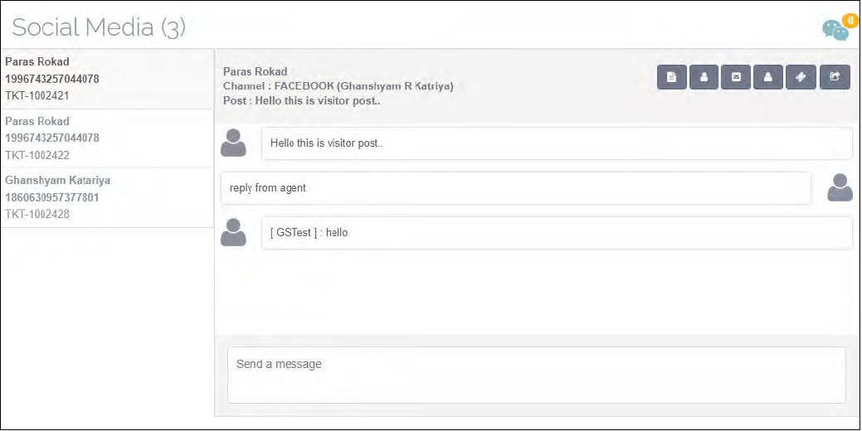Open Ghanshyam Katariya's conversation TKT-1002428

106,197
